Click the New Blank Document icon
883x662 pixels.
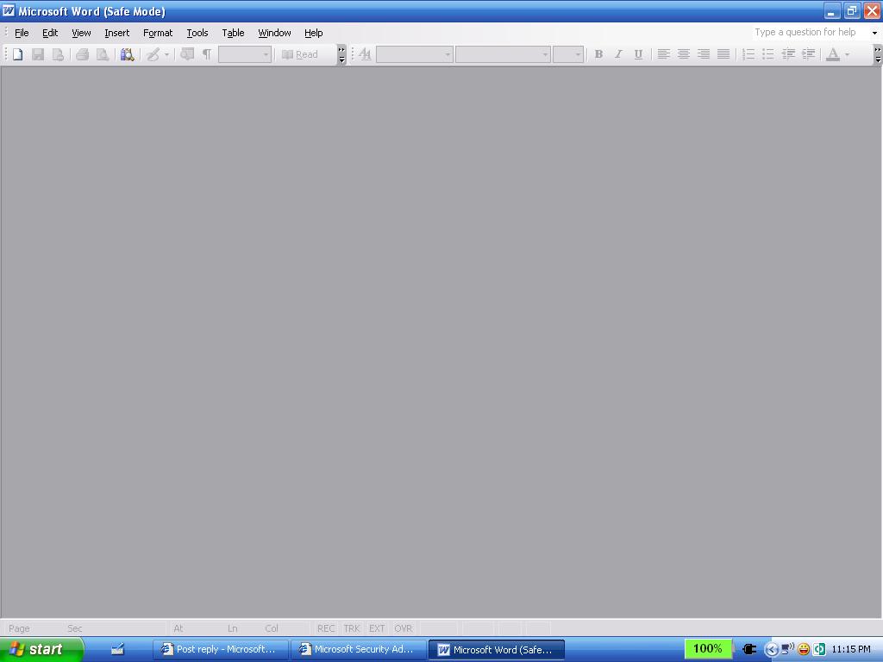[17, 54]
